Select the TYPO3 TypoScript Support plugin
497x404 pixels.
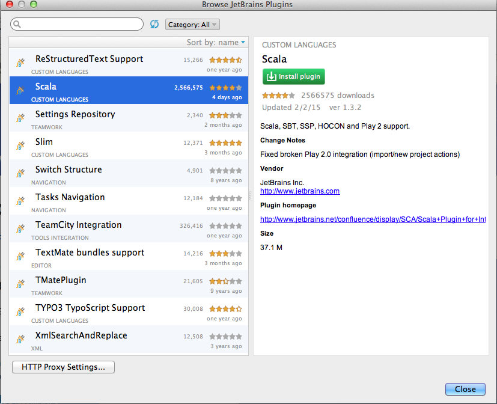[129, 311]
